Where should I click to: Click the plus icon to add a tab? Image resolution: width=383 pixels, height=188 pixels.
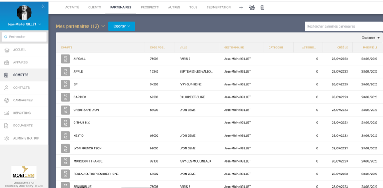241,8
